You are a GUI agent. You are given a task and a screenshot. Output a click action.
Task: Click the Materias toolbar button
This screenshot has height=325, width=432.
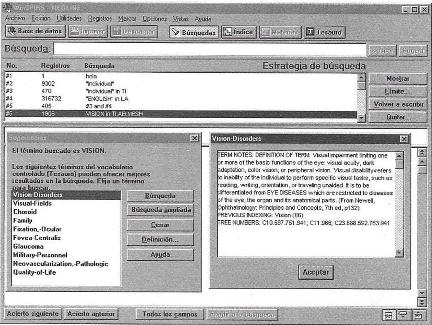[280, 32]
